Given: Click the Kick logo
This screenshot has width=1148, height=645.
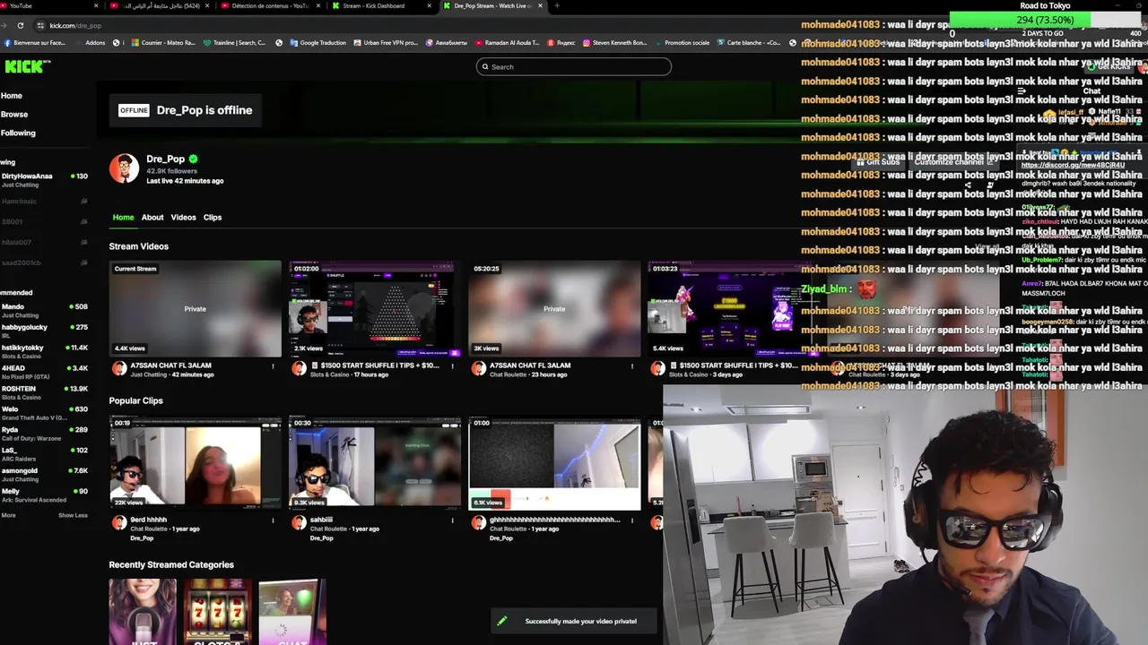Looking at the screenshot, I should tap(27, 66).
